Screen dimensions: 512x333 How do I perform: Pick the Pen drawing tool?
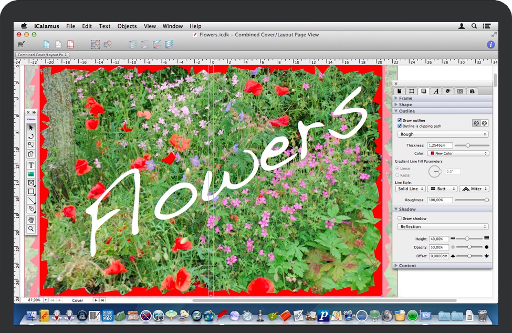pyautogui.click(x=31, y=209)
